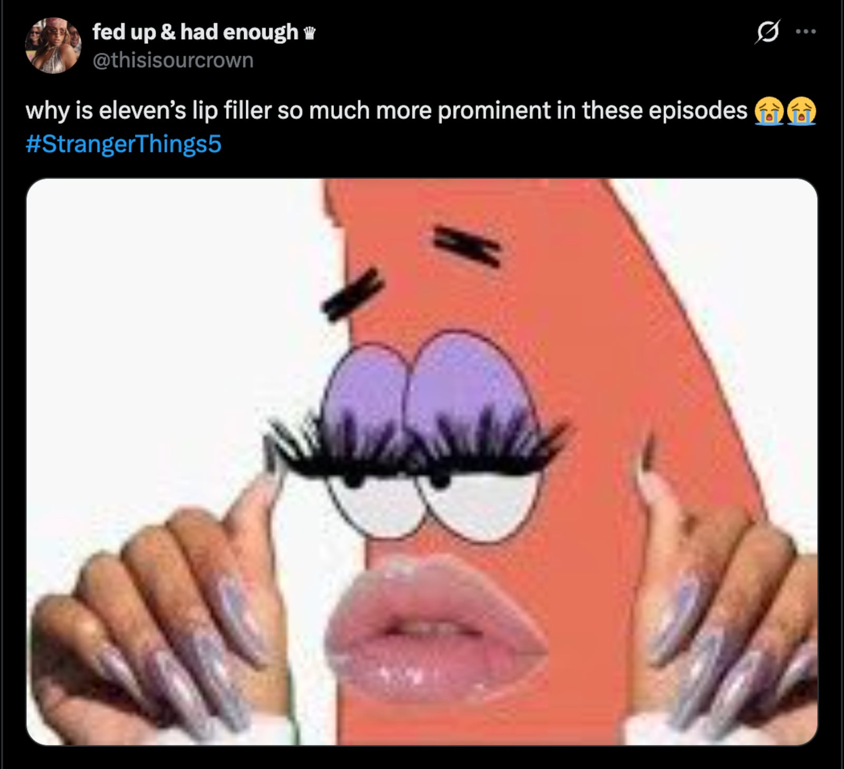Image resolution: width=844 pixels, height=769 pixels.
Task: Click the round profile avatar picture
Action: click(53, 45)
